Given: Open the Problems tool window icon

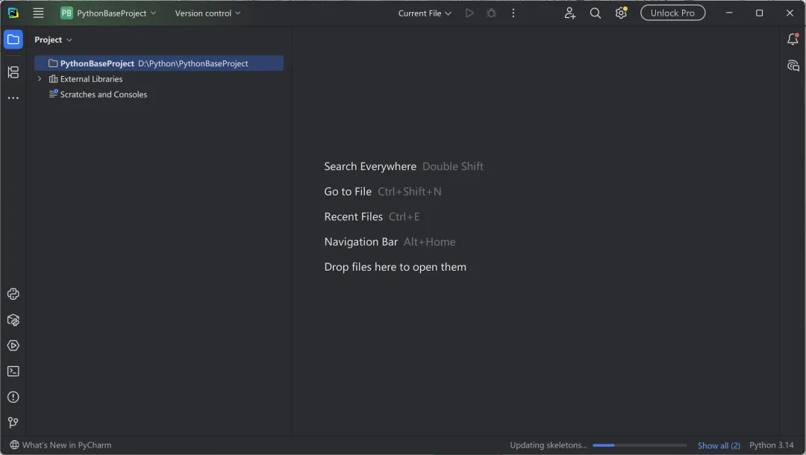Looking at the screenshot, I should pos(13,397).
